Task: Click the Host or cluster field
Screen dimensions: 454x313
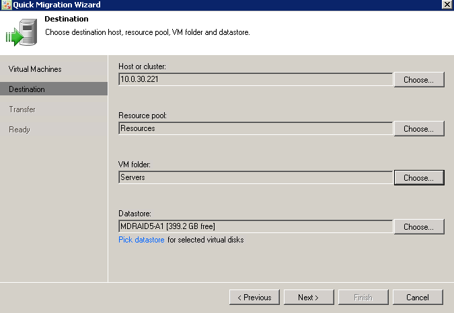Action: [255, 79]
